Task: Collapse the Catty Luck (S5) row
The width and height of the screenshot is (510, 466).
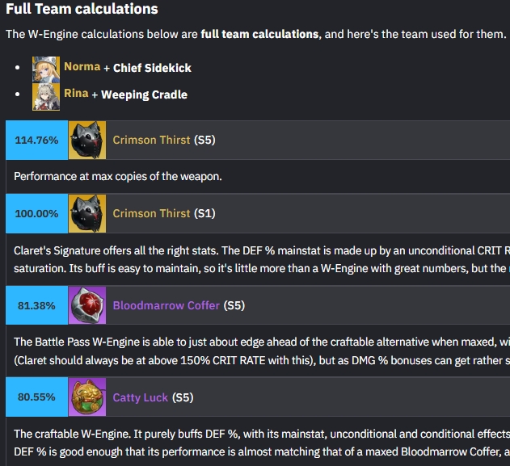Action: [x=258, y=397]
